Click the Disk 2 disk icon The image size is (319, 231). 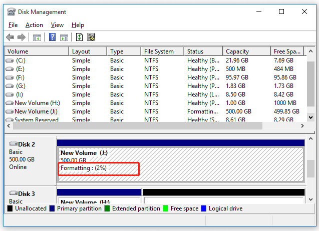(x=14, y=143)
